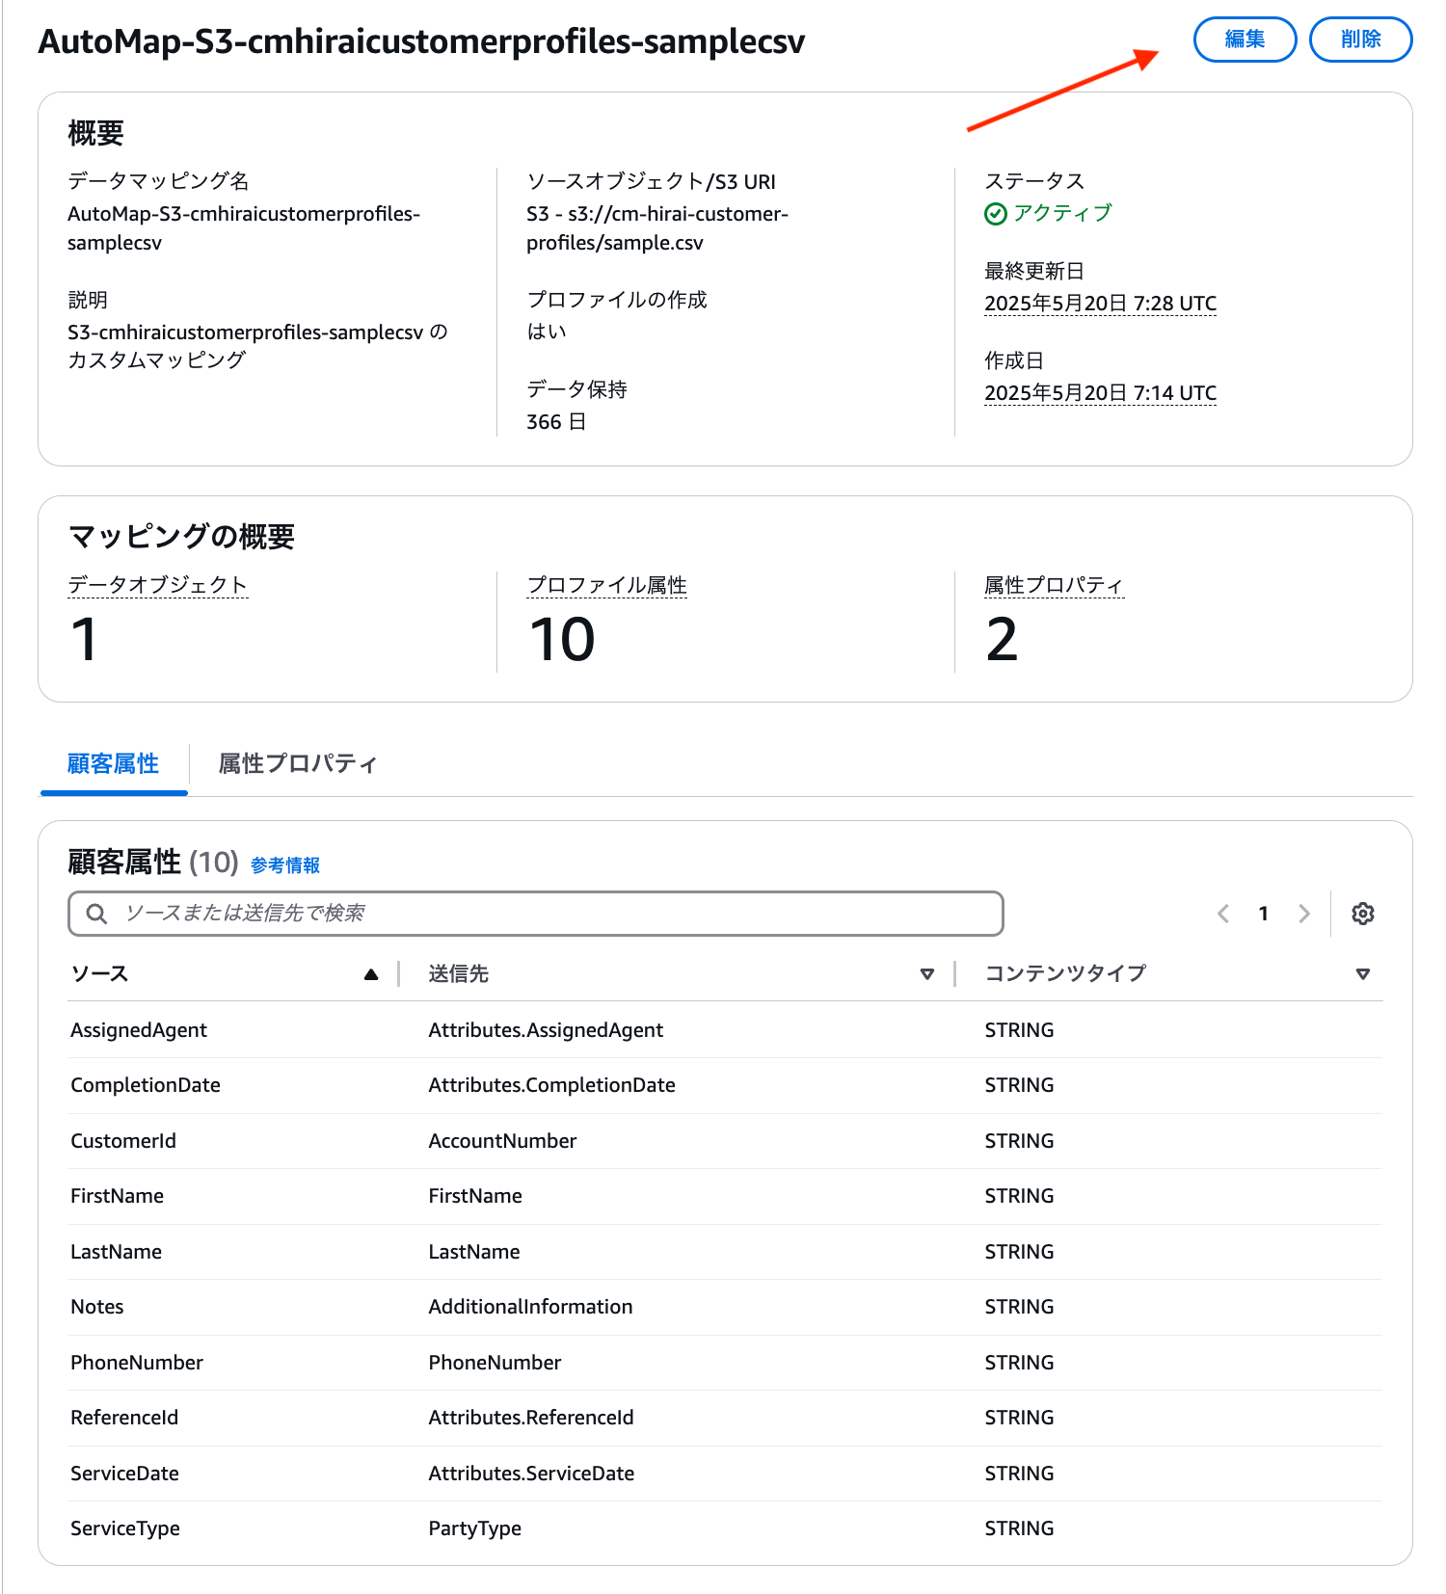Select AccountNumber destination cell
Screen dimensions: 1446x1594
click(502, 1141)
